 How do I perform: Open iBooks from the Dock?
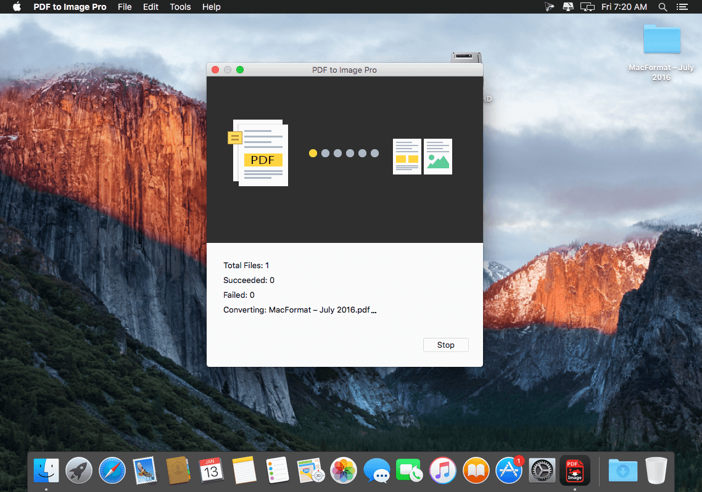point(476,470)
